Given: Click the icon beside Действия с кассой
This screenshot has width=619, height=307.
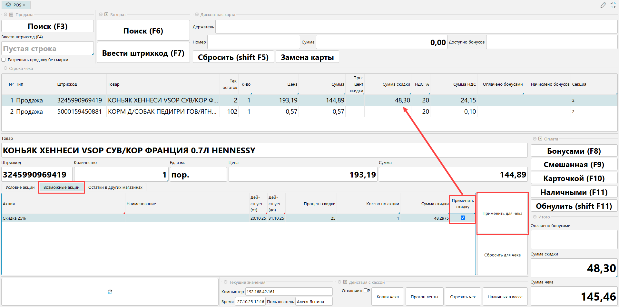Looking at the screenshot, I should point(345,282).
